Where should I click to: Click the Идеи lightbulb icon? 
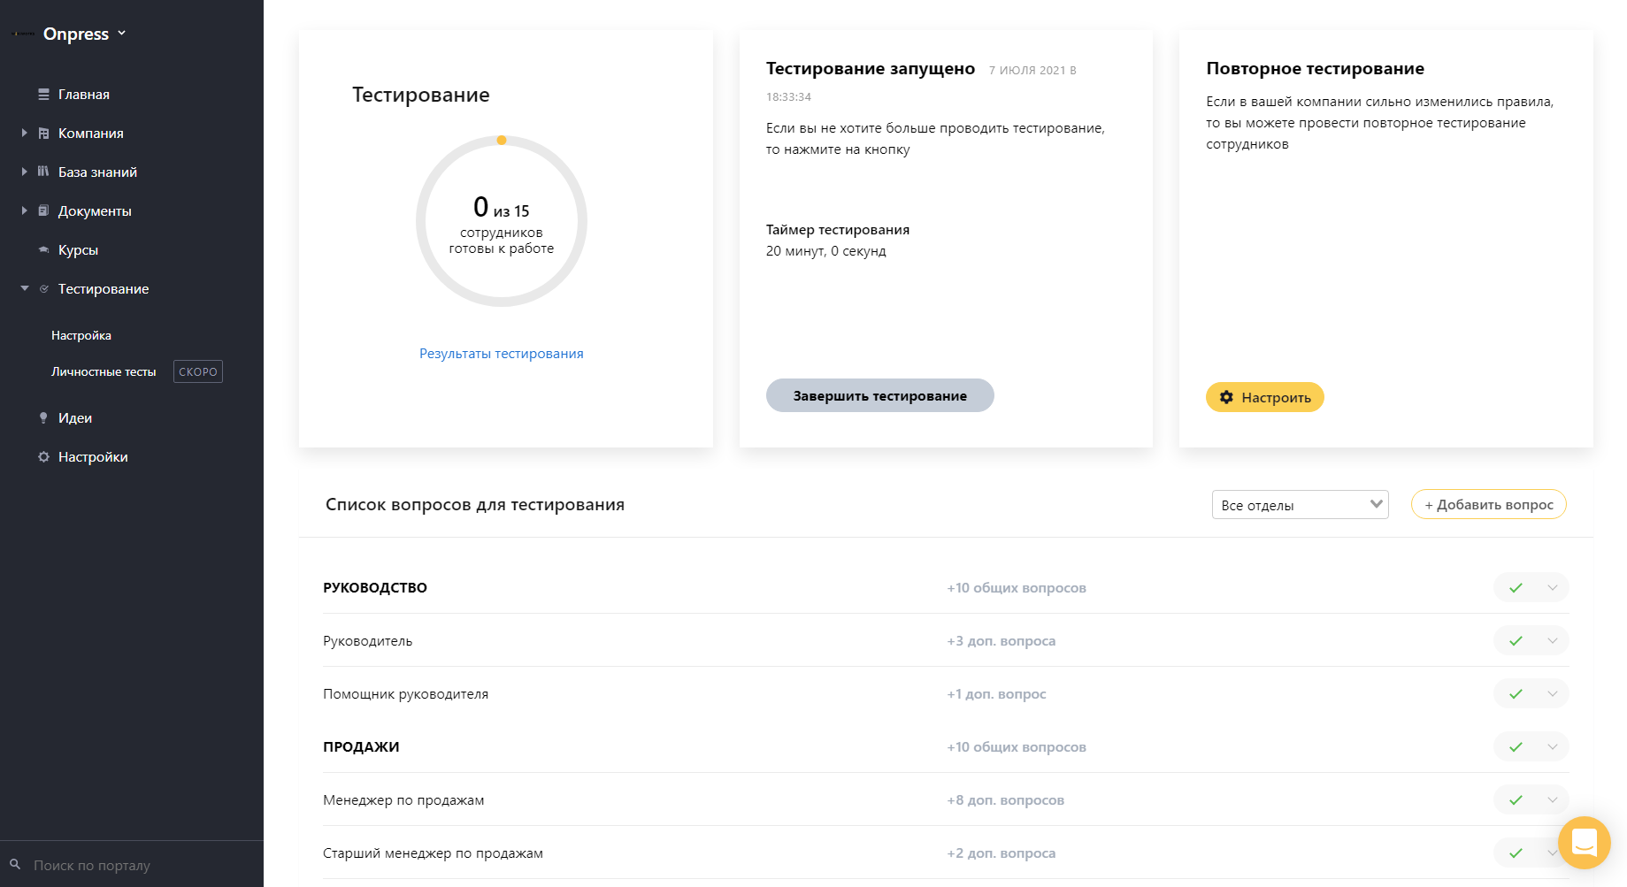pos(43,418)
